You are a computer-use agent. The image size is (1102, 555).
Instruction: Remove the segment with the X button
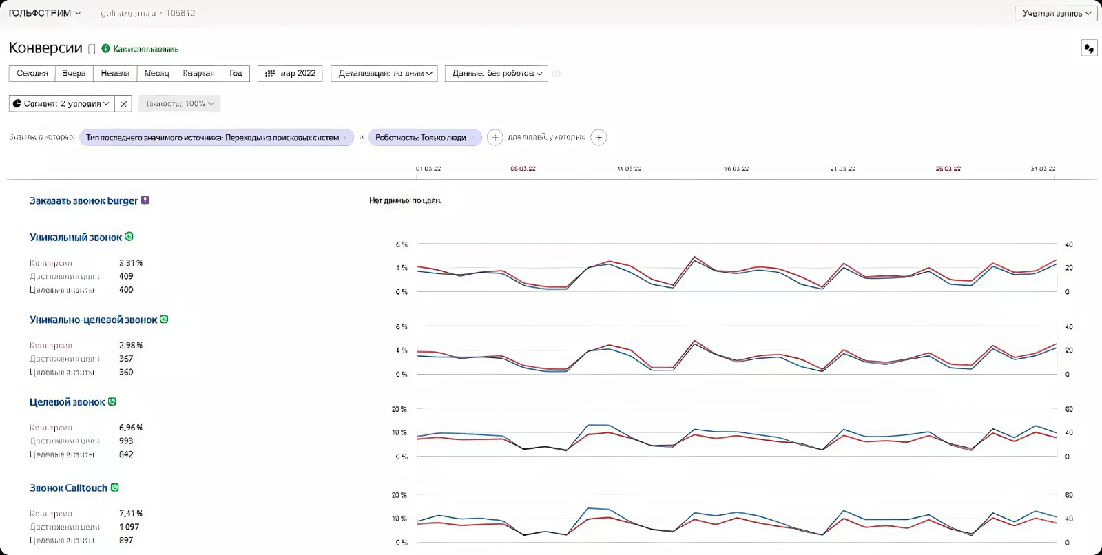tap(123, 104)
